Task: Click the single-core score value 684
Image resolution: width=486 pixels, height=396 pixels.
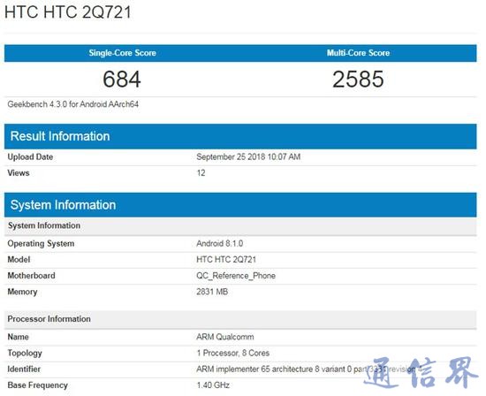Action: (122, 79)
